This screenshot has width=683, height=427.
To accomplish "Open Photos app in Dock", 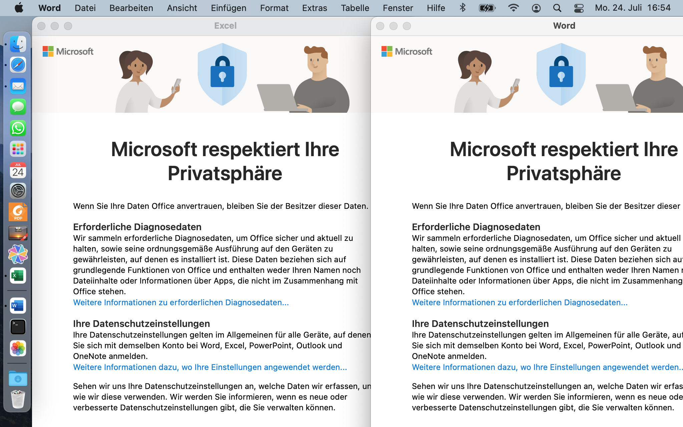I will pyautogui.click(x=18, y=349).
